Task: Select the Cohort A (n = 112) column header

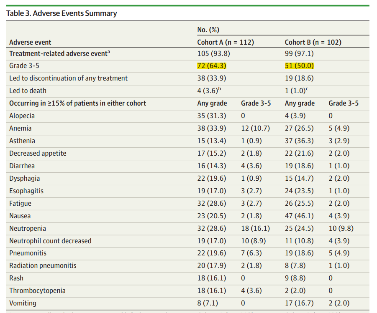Action: (226, 42)
